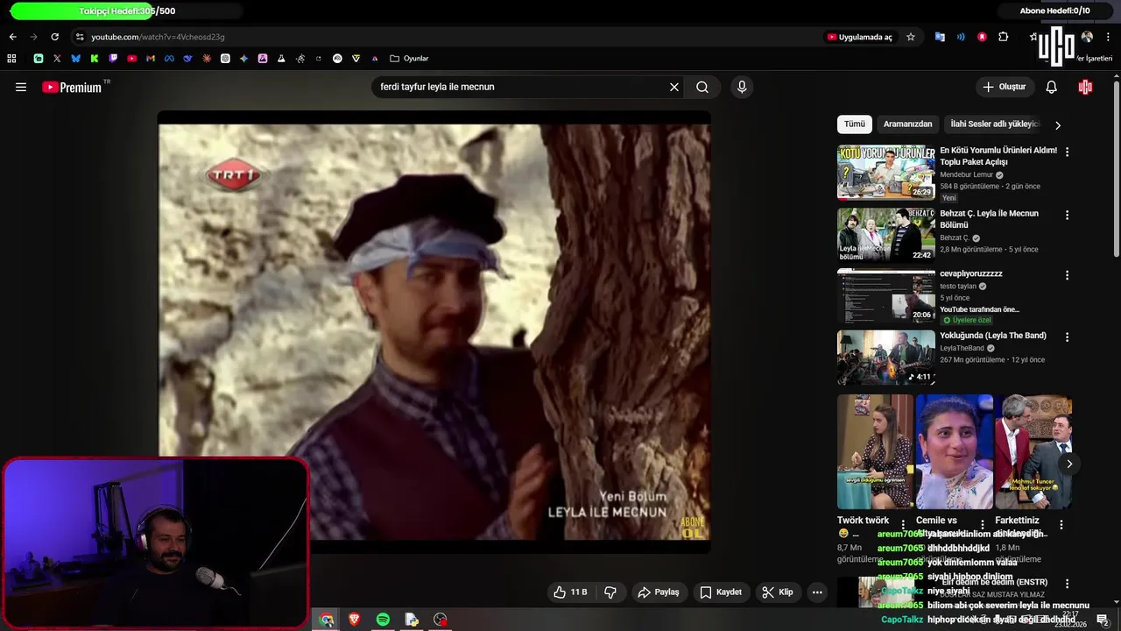Open YouTube notifications bell

[x=1052, y=87]
